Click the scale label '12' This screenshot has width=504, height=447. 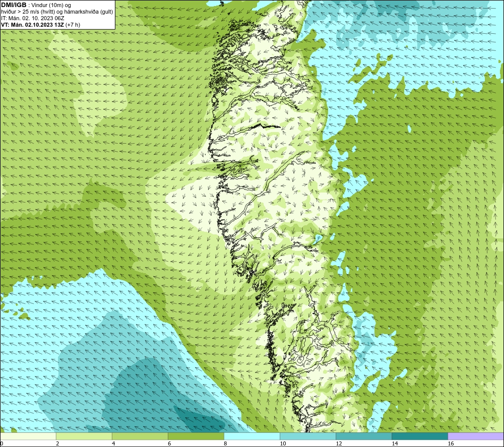[339, 444]
